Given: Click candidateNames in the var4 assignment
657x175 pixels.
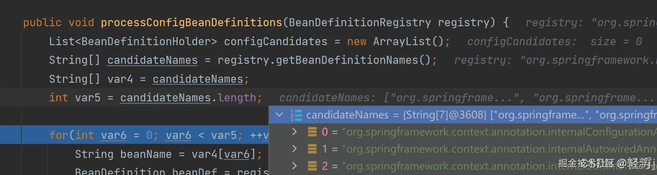Looking at the screenshot, I should (x=198, y=79).
